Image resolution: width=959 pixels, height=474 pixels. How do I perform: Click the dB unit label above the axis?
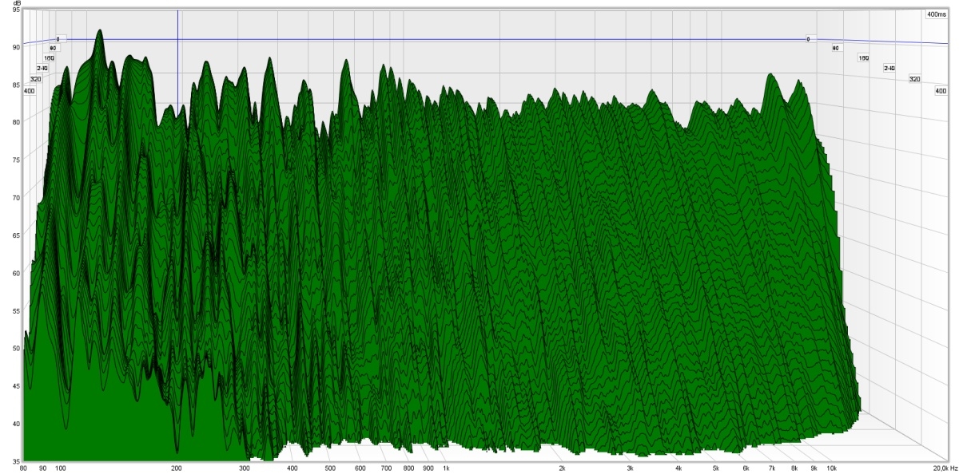point(15,4)
